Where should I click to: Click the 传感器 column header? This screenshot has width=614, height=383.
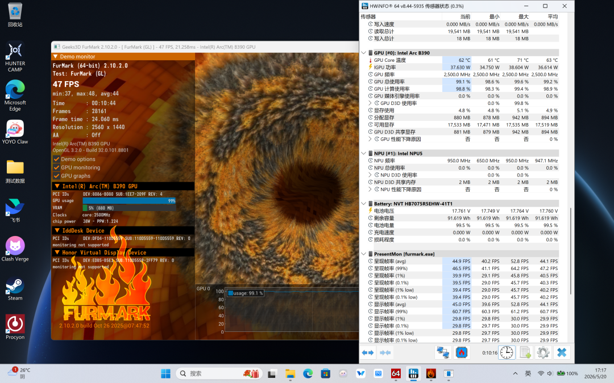pos(401,16)
